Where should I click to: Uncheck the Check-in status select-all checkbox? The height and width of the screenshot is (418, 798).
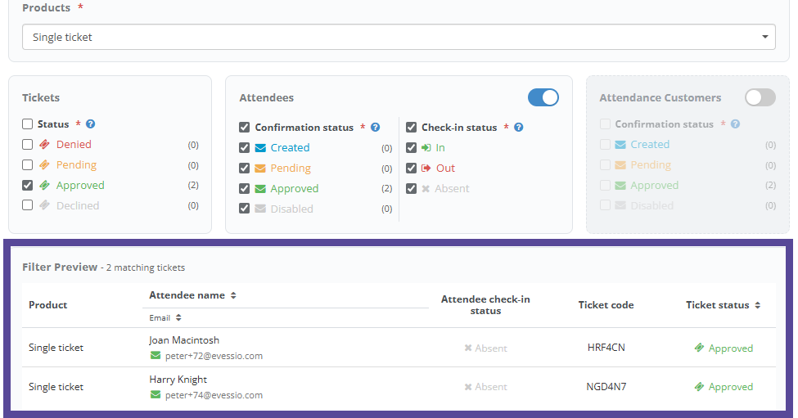(x=411, y=127)
